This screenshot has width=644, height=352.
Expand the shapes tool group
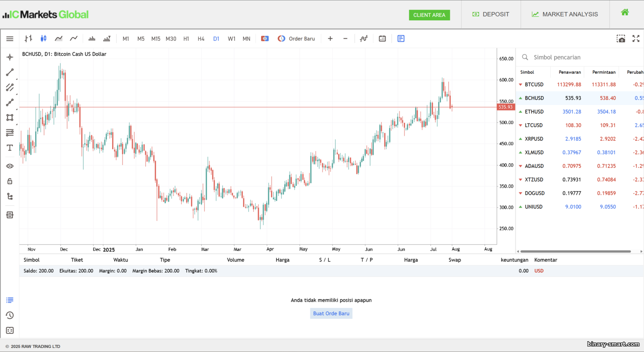coord(10,118)
